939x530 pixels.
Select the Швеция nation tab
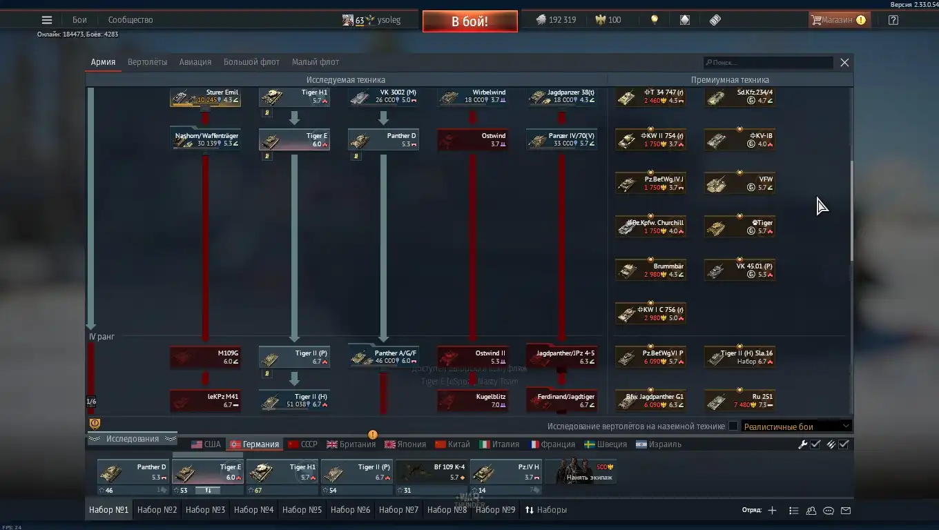tap(606, 444)
